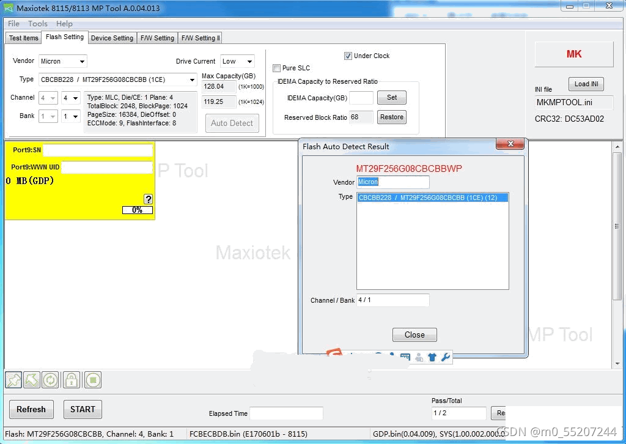Click the Refresh button
The image size is (626, 444).
[x=31, y=409]
